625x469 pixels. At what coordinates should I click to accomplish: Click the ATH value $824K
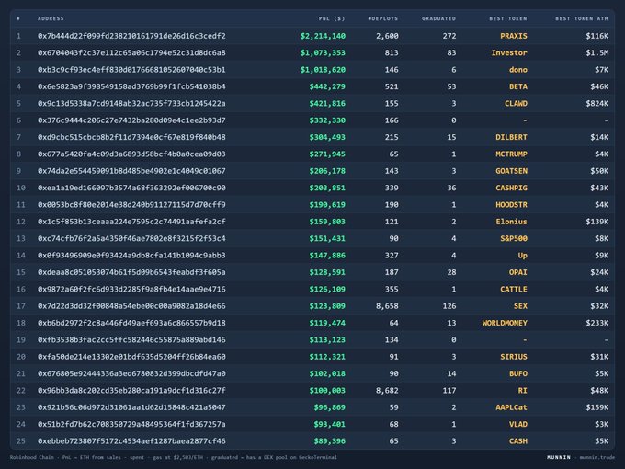pos(597,103)
